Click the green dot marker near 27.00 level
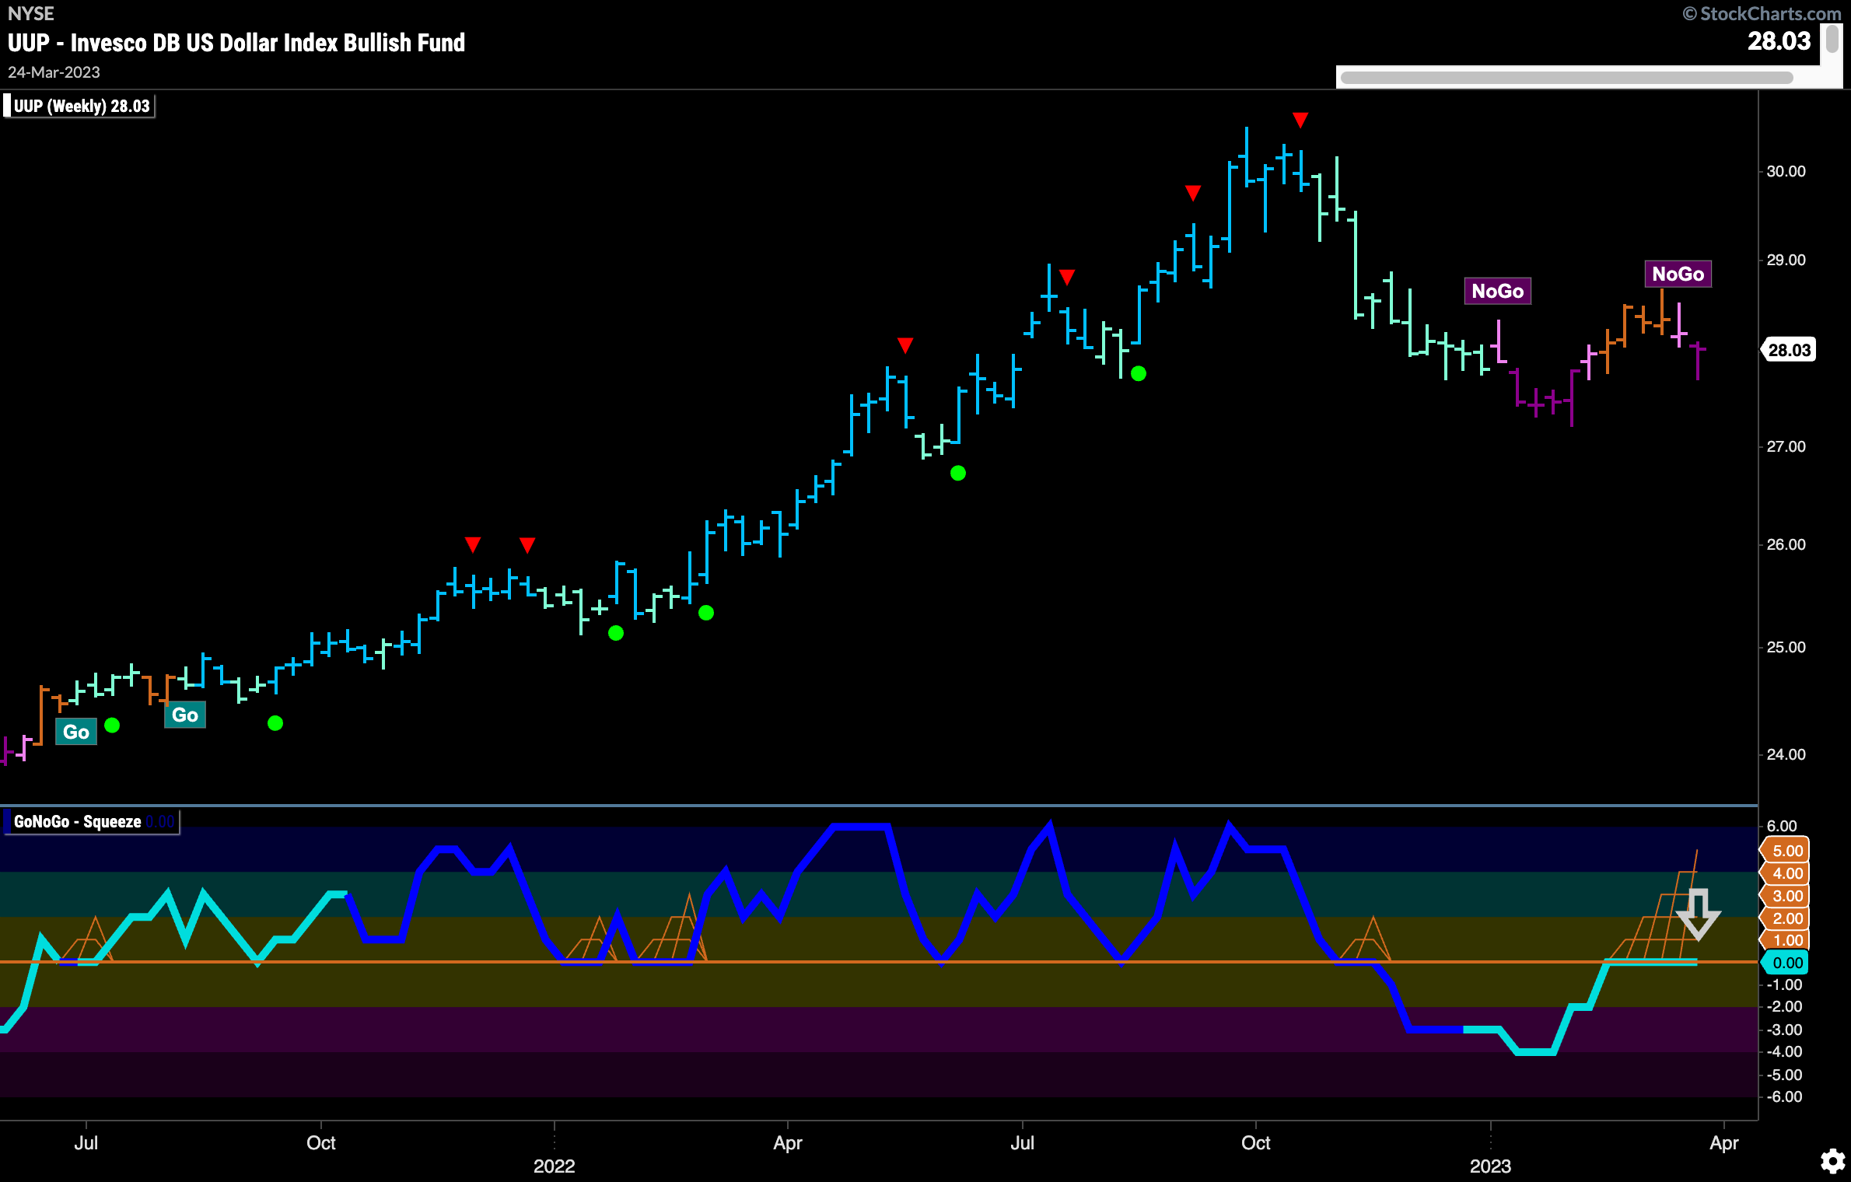This screenshot has width=1851, height=1182. click(958, 473)
